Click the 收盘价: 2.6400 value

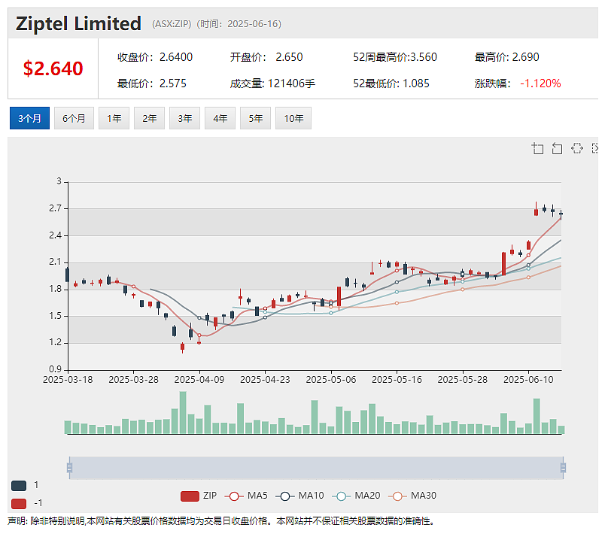[155, 57]
